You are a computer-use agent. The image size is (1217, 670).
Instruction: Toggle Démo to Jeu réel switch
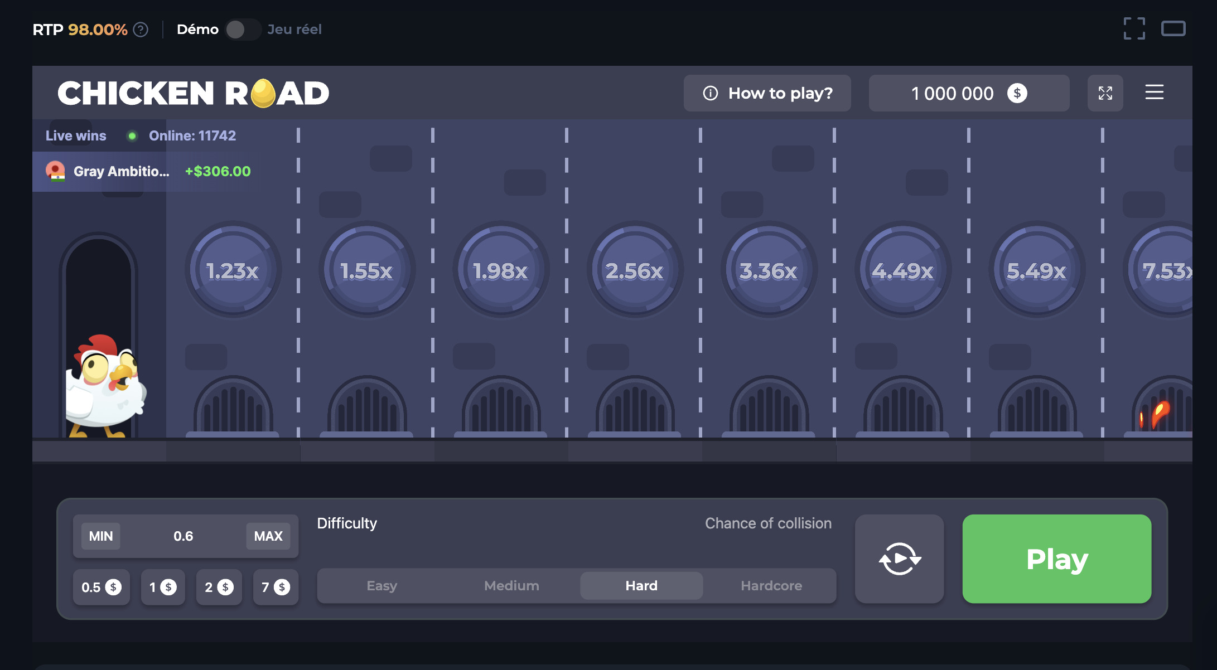[243, 30]
